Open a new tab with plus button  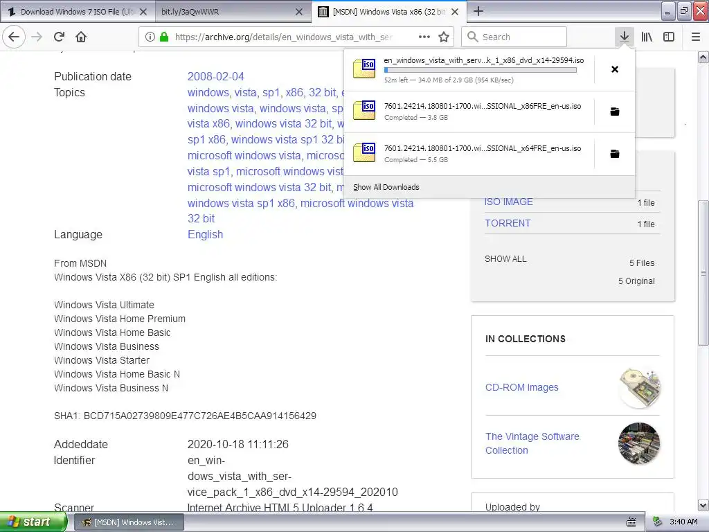click(478, 11)
